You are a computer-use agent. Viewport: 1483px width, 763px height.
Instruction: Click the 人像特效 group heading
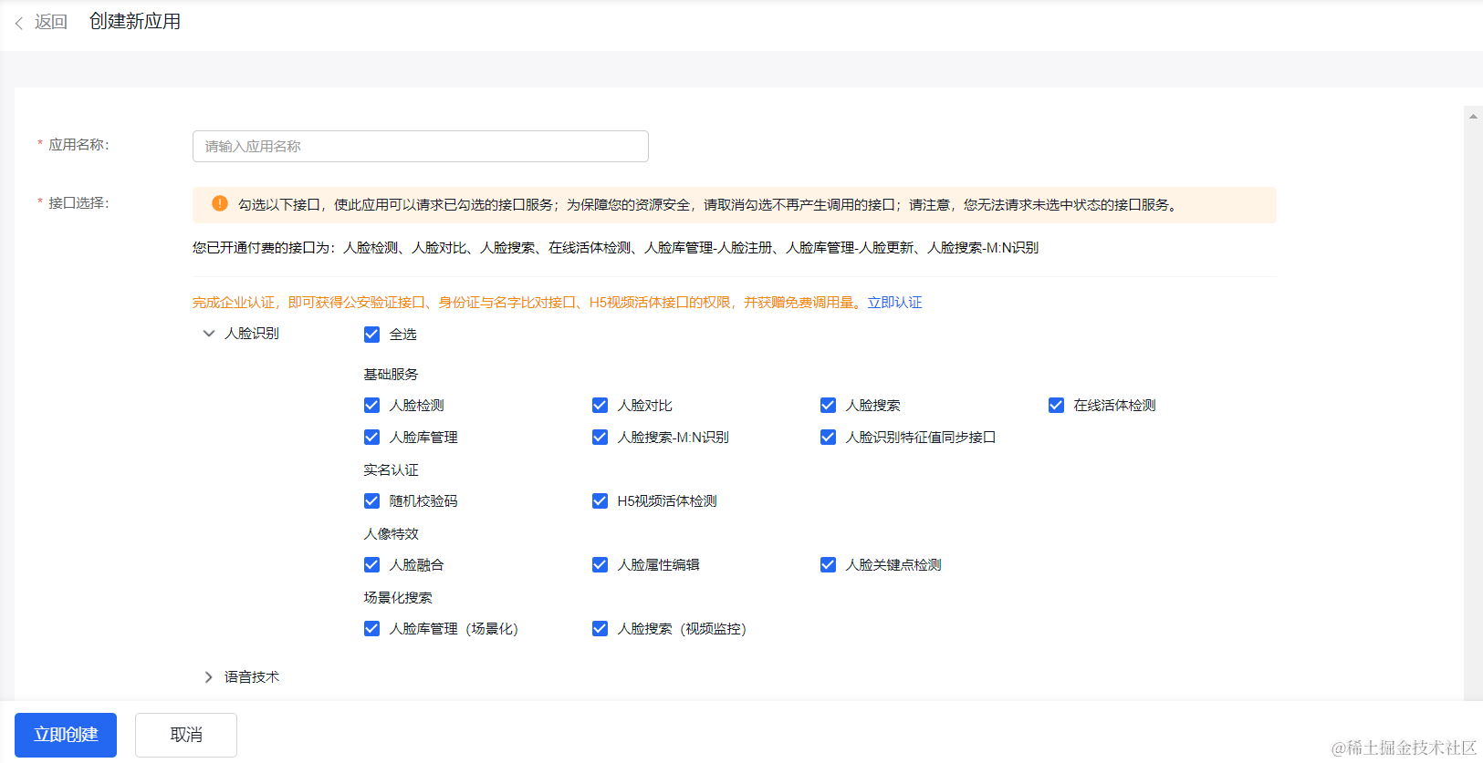click(391, 534)
